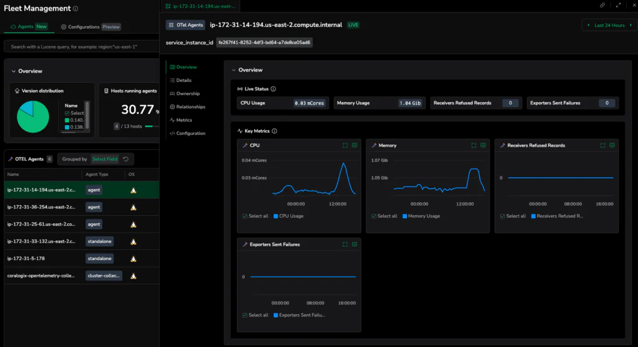Open the Select Field grouping dropdown

[103, 159]
